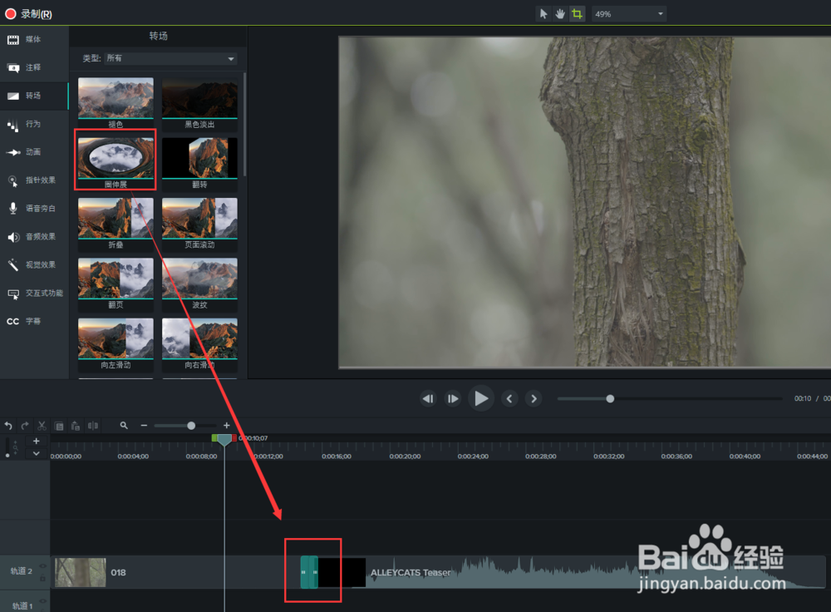Click the 轨道 2 track label
The width and height of the screenshot is (831, 612).
pyautogui.click(x=22, y=571)
